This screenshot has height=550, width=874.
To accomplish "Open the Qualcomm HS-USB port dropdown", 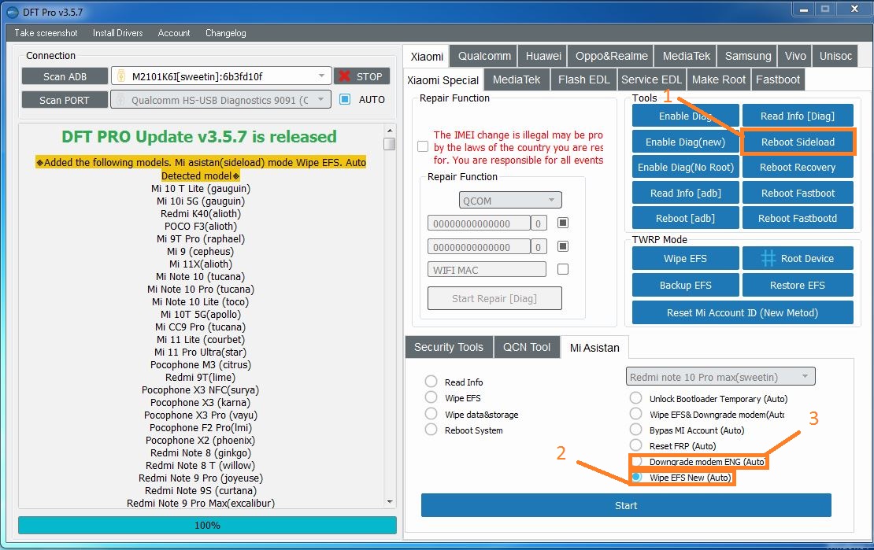I will [220, 100].
